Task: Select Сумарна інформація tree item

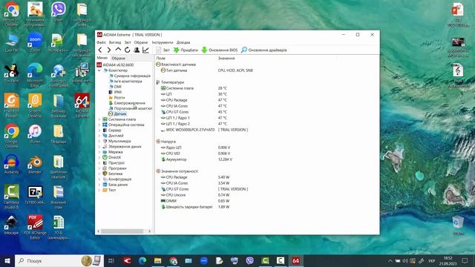Action: [130, 76]
